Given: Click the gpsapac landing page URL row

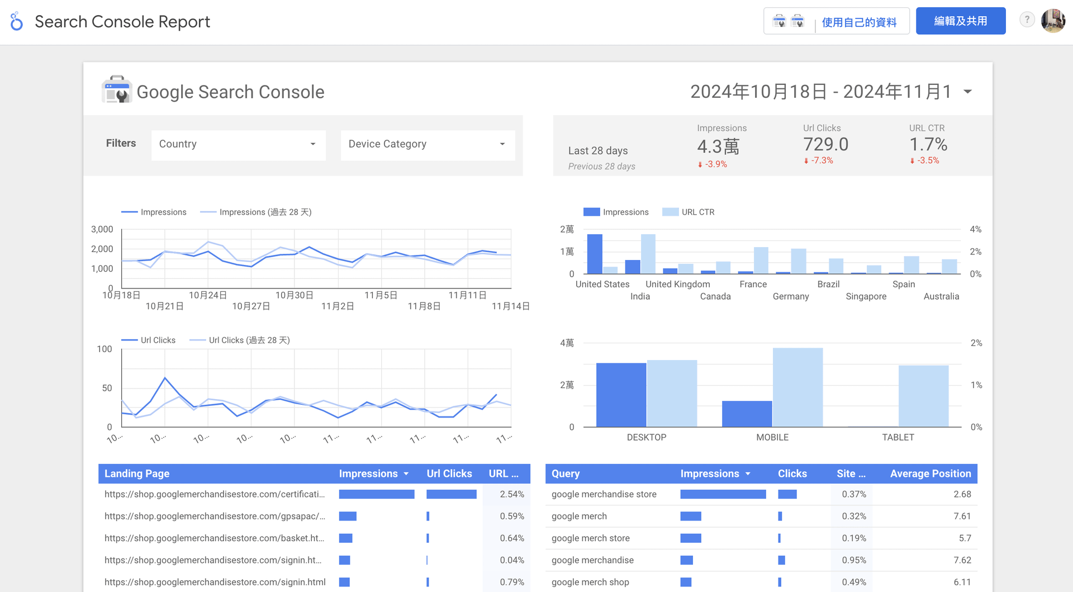Looking at the screenshot, I should click(215, 517).
